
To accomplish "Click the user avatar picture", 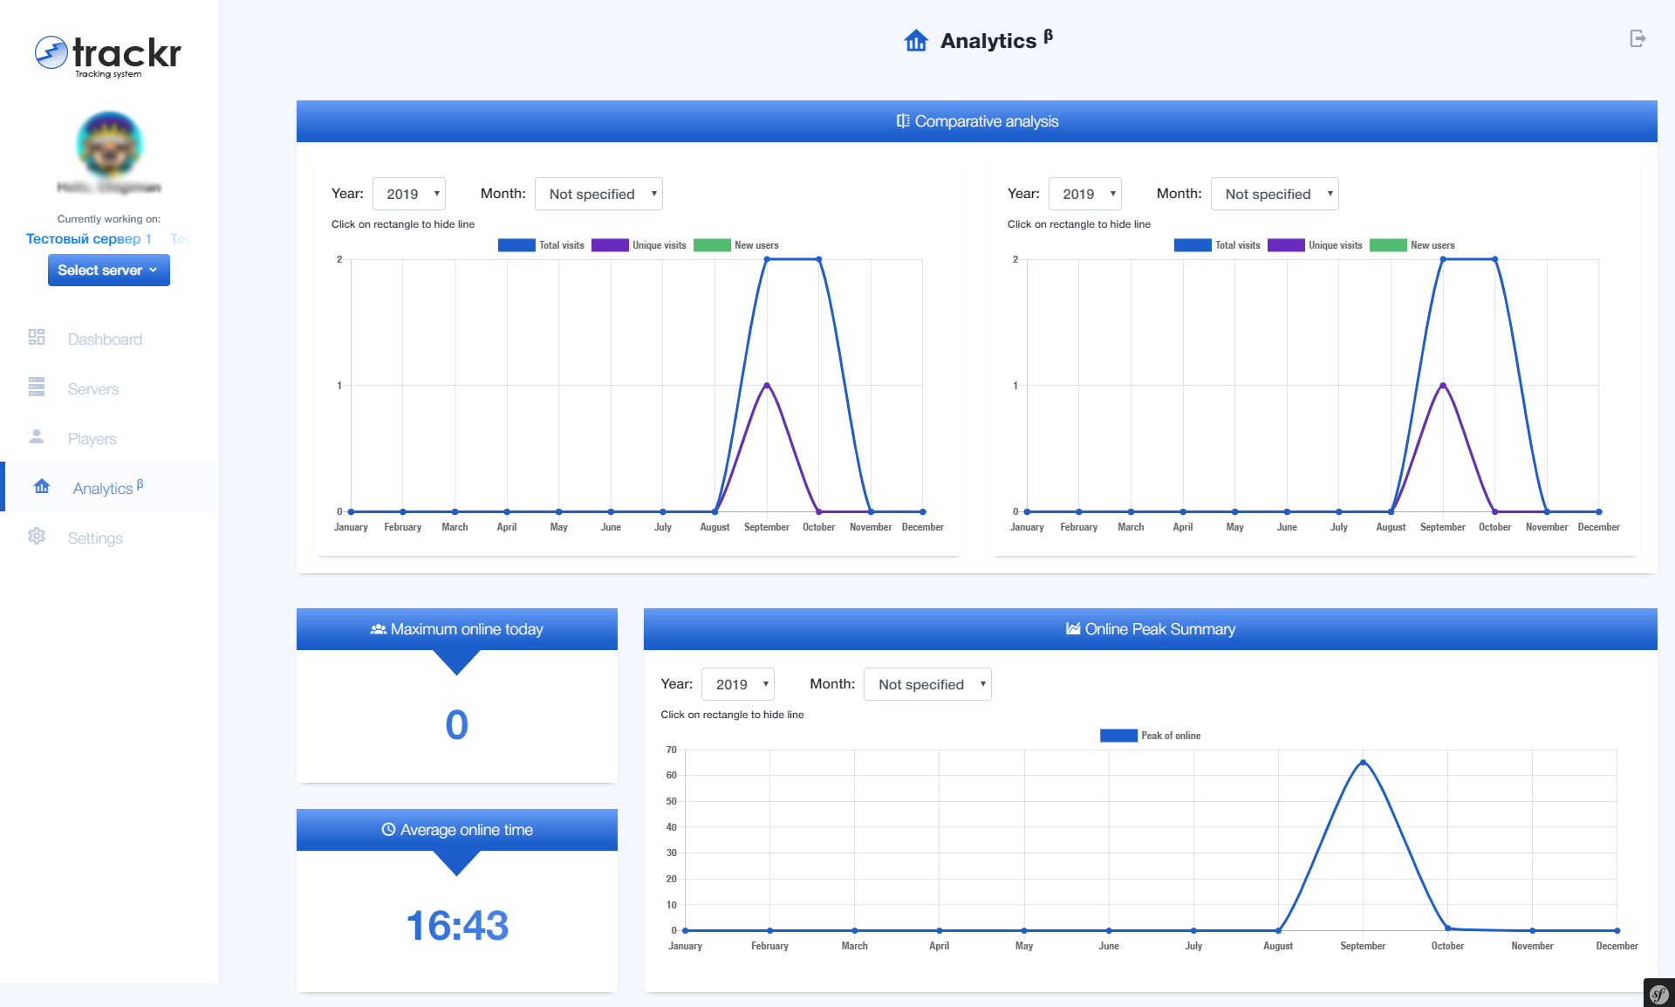I will click(x=109, y=144).
